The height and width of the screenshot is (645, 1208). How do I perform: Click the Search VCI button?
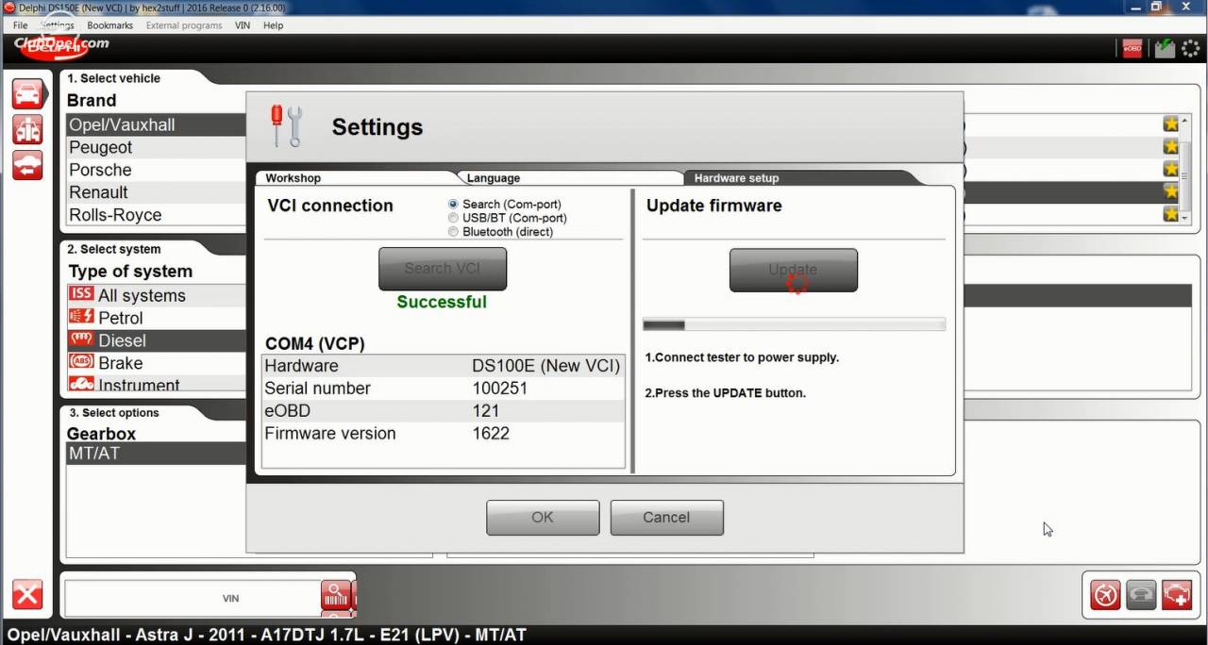click(x=443, y=269)
